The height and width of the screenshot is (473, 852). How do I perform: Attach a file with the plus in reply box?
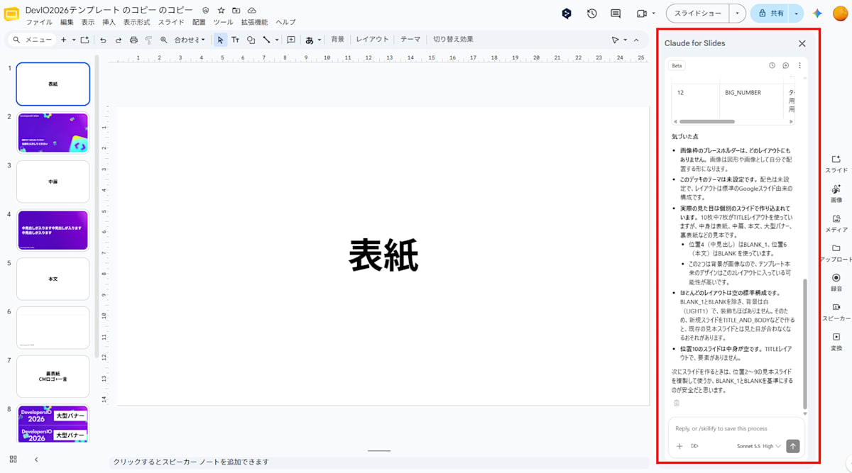(679, 446)
